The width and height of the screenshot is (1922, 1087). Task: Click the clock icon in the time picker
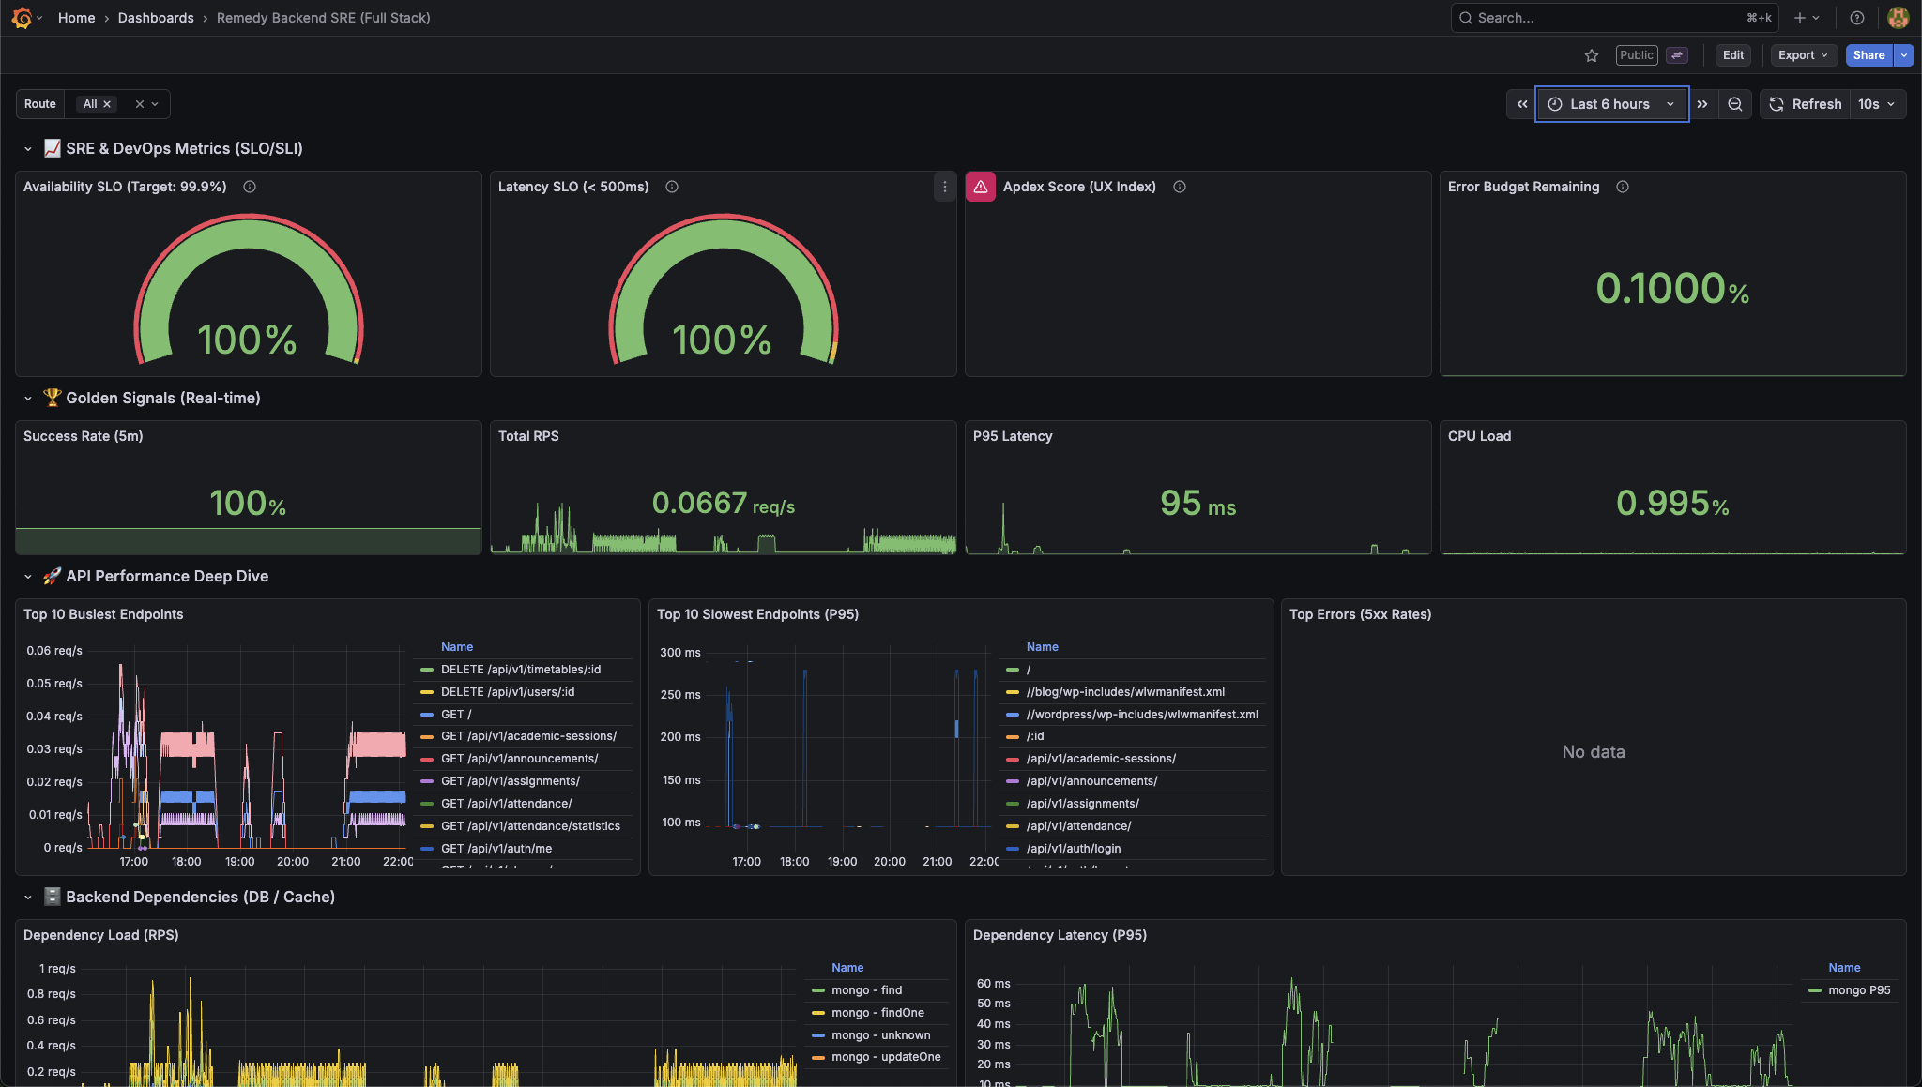pyautogui.click(x=1556, y=104)
